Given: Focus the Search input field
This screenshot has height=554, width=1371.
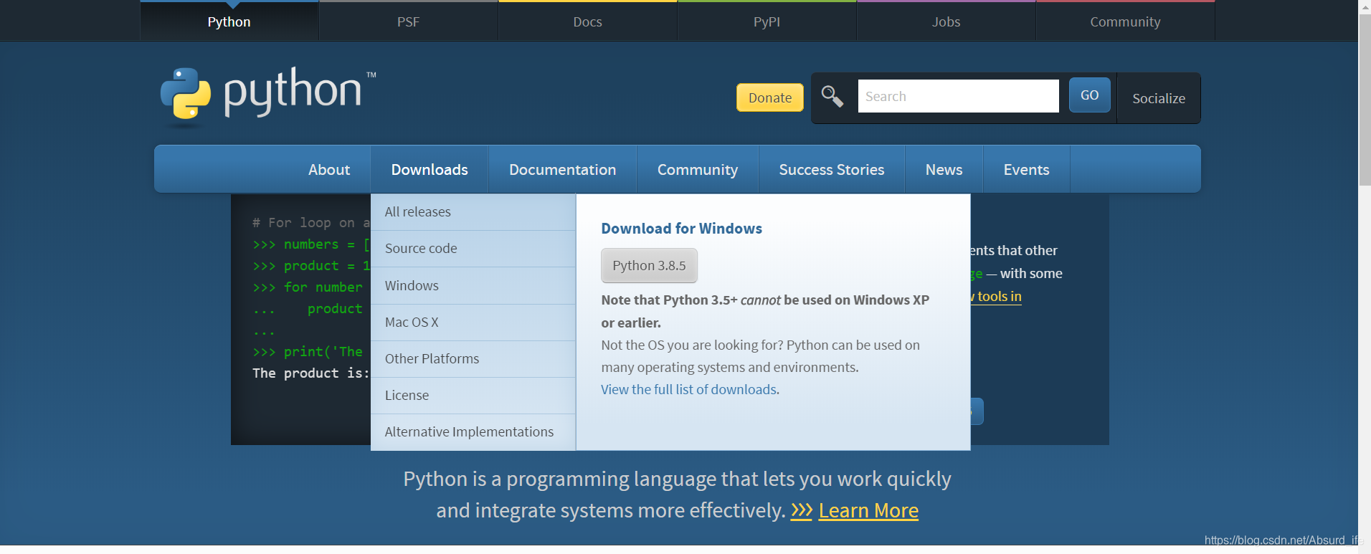Looking at the screenshot, I should point(958,96).
